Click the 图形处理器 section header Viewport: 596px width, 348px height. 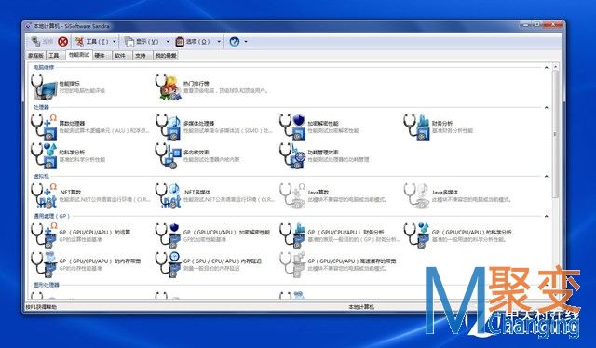(x=47, y=285)
